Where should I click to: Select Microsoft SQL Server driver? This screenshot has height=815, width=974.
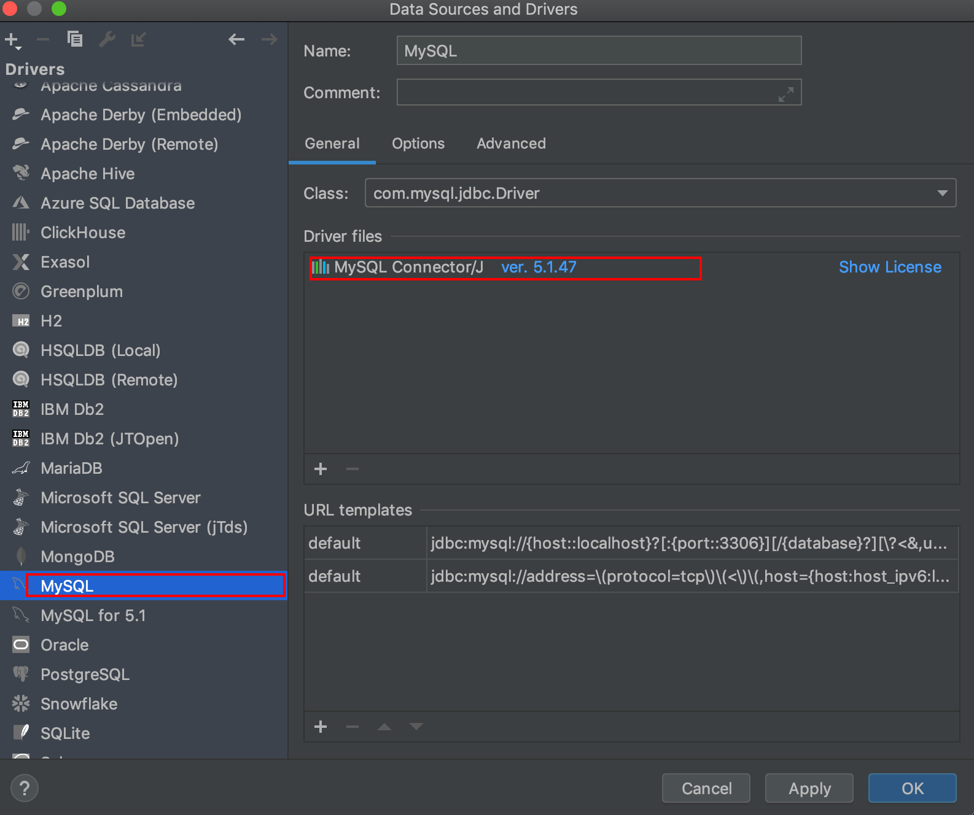click(x=144, y=497)
